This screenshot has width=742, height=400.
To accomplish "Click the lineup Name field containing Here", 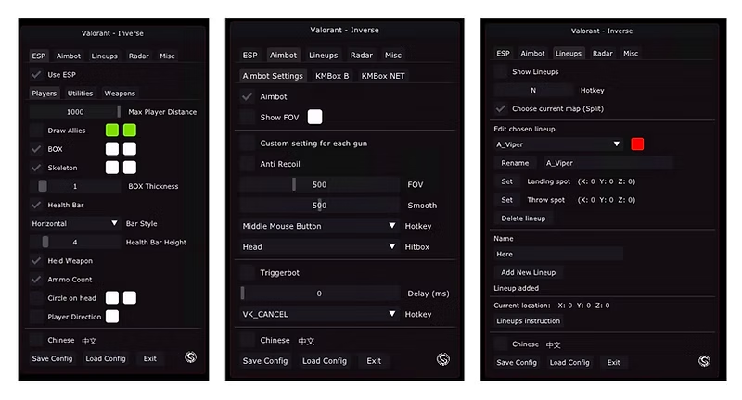I will click(x=557, y=254).
